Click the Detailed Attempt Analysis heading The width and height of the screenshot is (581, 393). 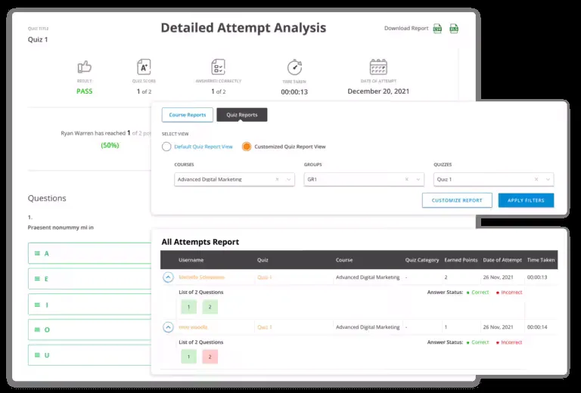point(244,28)
